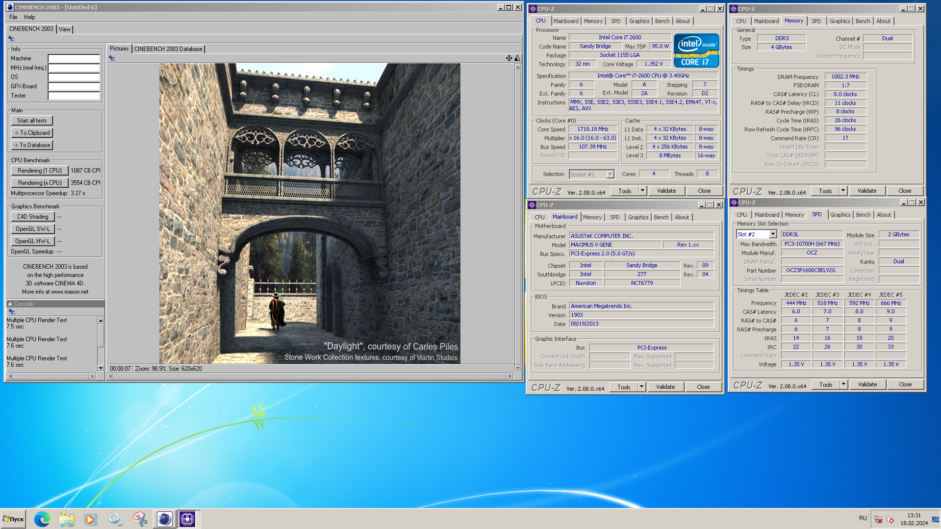Click the title icon of the CPU-Z Mainboard window
941x529 pixels.
tap(532, 205)
